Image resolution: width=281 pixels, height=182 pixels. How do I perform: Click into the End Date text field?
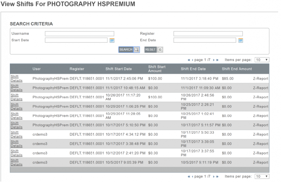[205, 40]
